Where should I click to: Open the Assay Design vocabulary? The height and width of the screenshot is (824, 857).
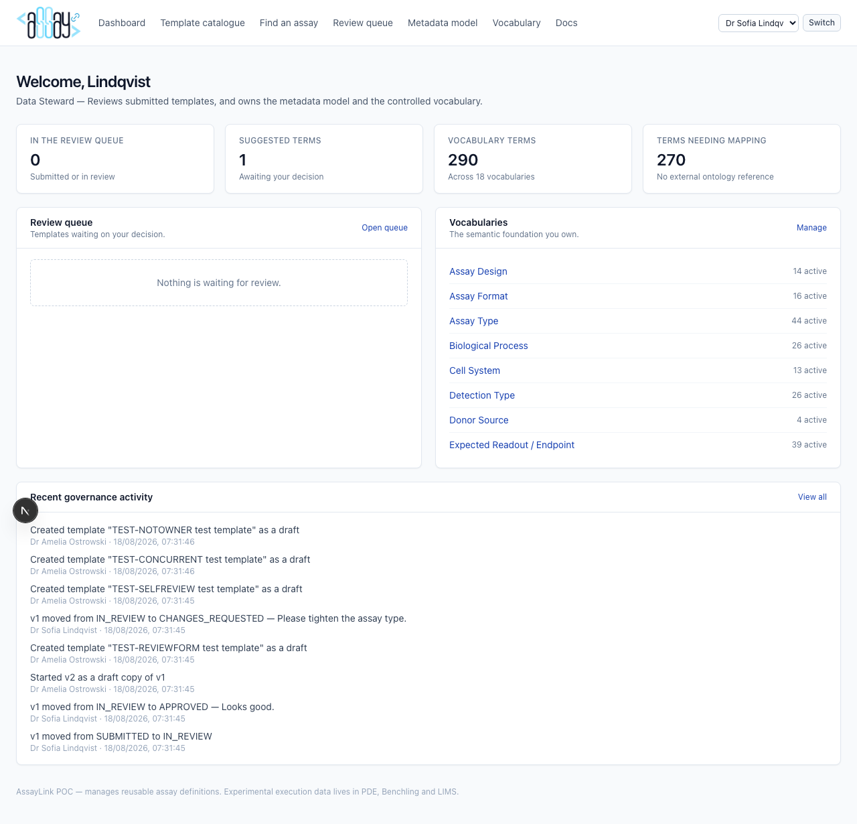click(478, 271)
